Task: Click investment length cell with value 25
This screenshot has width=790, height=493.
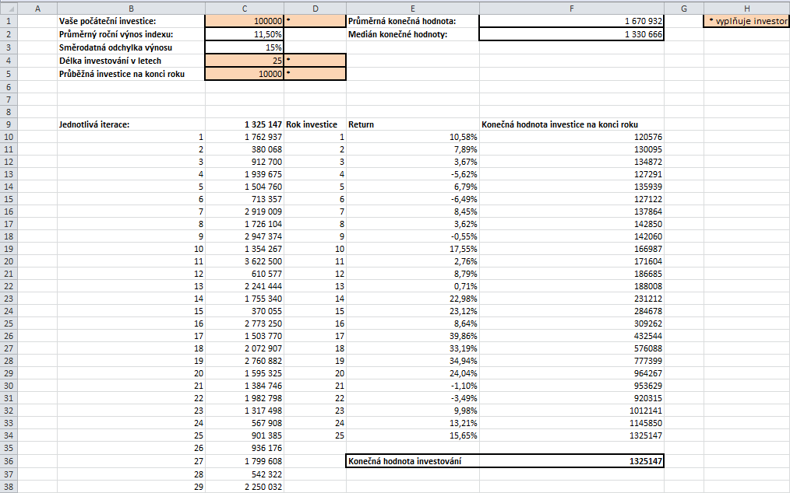Action: click(245, 60)
